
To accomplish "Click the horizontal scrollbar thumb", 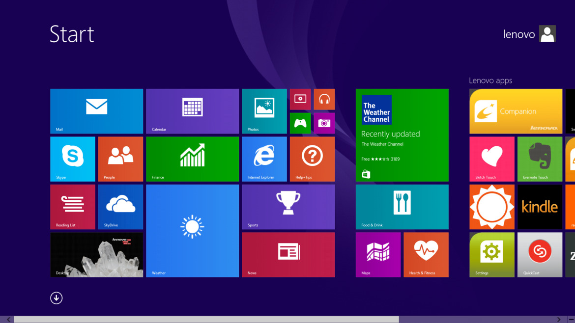I will point(206,320).
